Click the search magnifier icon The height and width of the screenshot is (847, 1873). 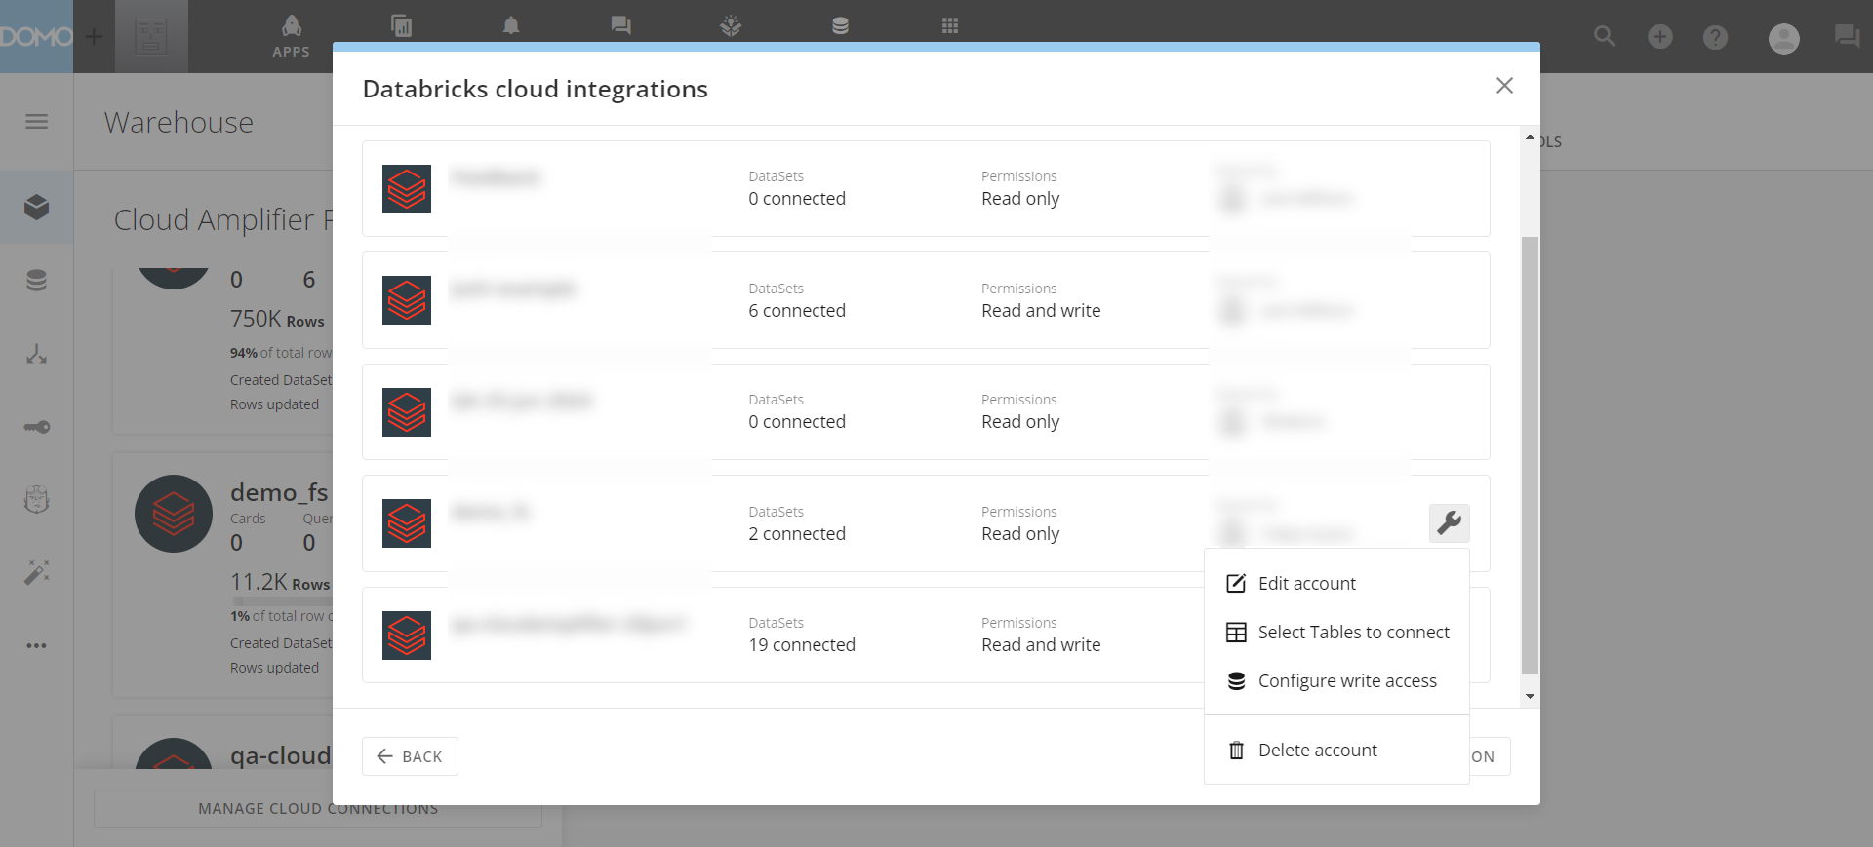[1605, 37]
